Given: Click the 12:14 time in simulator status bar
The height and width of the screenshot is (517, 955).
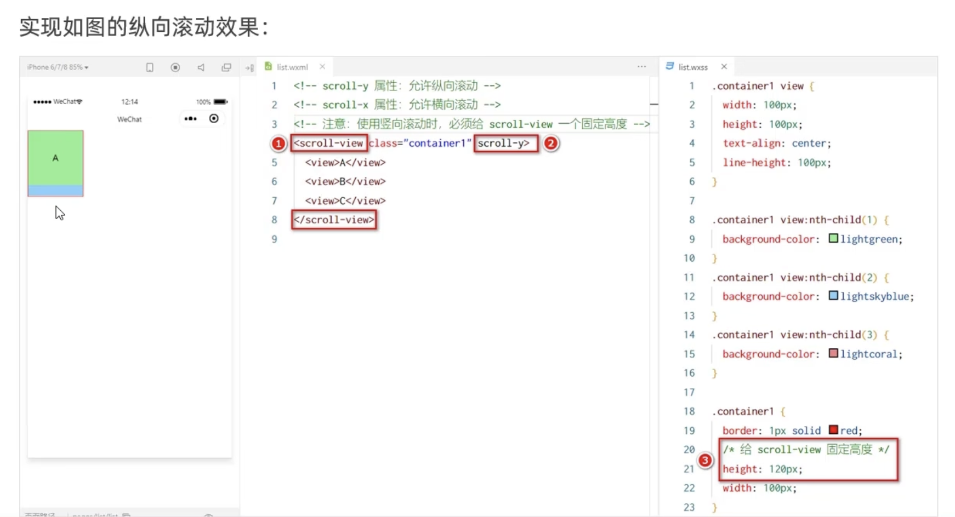Looking at the screenshot, I should (129, 102).
